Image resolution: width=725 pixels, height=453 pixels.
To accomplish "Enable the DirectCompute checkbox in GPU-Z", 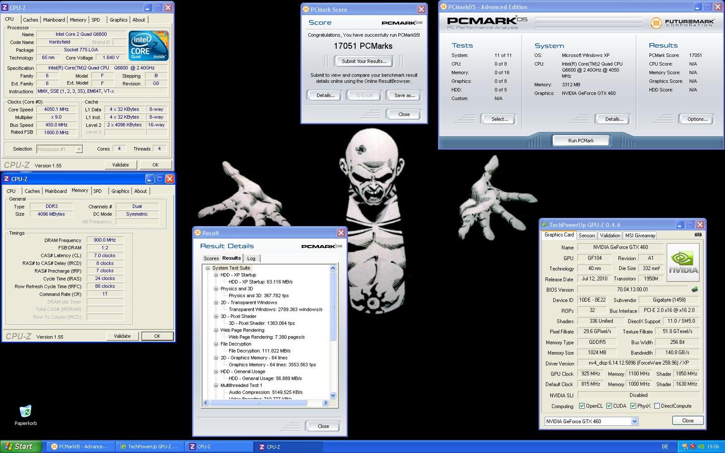I will tap(657, 406).
